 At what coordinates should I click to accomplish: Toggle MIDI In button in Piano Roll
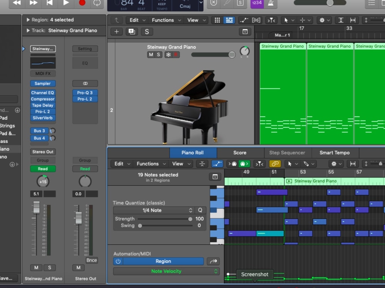pos(233,164)
